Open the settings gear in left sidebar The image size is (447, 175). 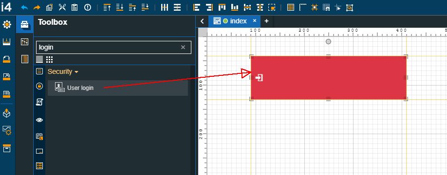click(7, 24)
